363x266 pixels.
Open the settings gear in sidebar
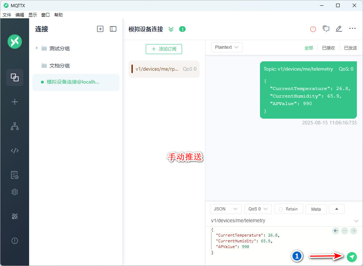click(15, 192)
